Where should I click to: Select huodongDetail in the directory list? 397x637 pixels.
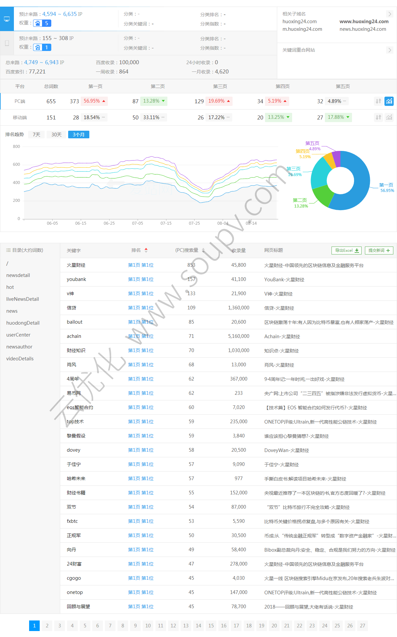point(23,323)
